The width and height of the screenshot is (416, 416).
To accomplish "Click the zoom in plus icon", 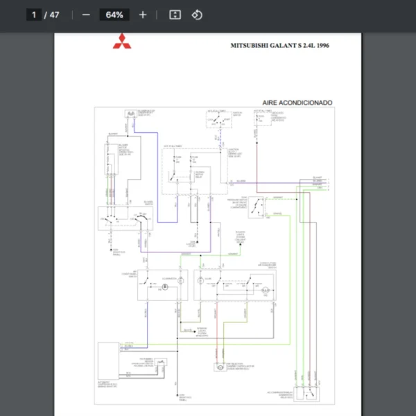I will pos(143,15).
